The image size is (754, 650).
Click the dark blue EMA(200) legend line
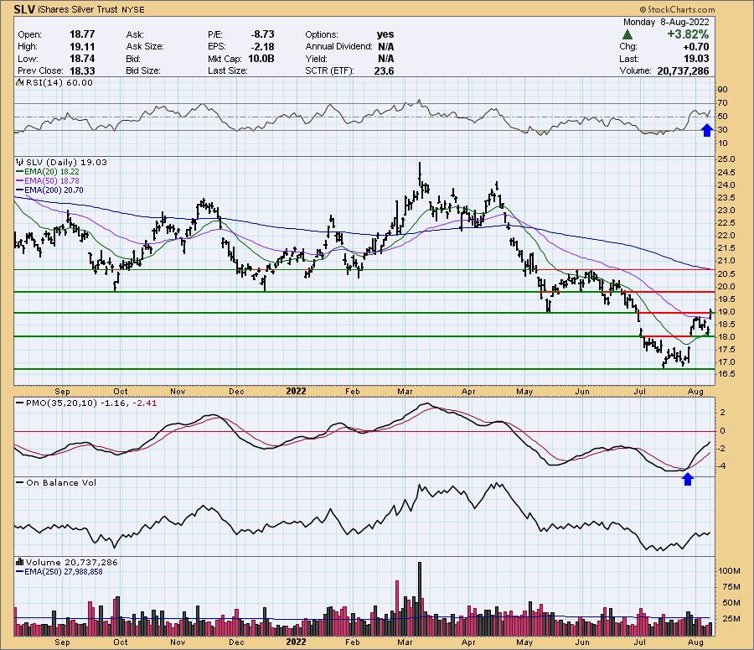(20, 190)
